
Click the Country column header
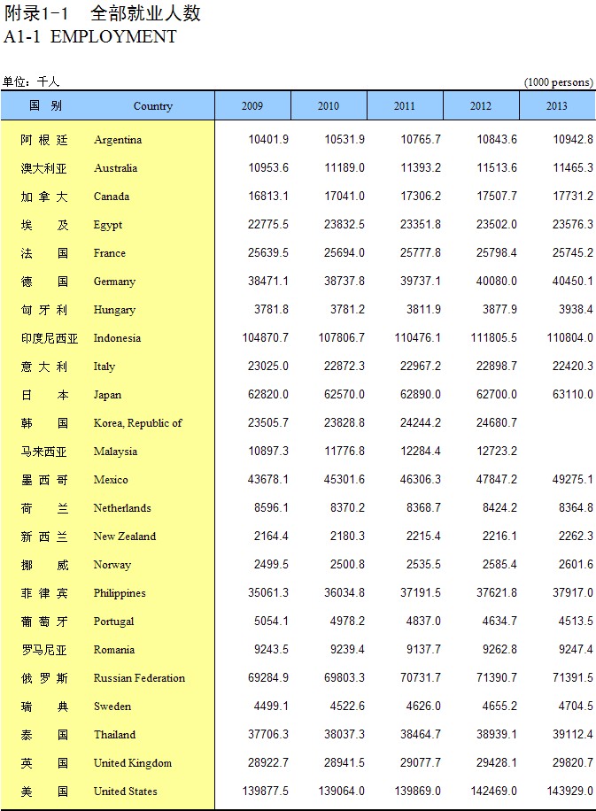(152, 106)
